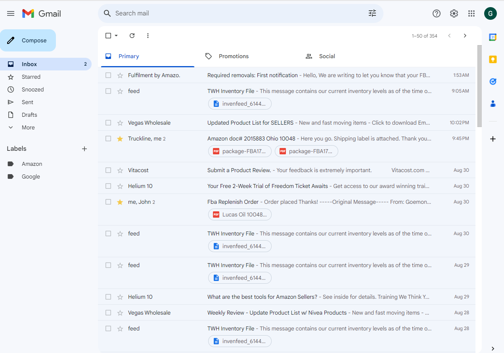Image resolution: width=504 pixels, height=353 pixels.
Task: Open the Settings gear icon
Action: click(454, 13)
